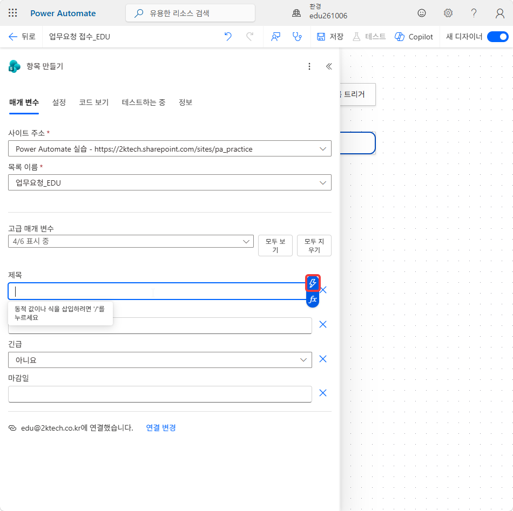The height and width of the screenshot is (511, 513).
Task: Click the connection link icon beside edu@2ktech.co.kr
Action: click(12, 428)
